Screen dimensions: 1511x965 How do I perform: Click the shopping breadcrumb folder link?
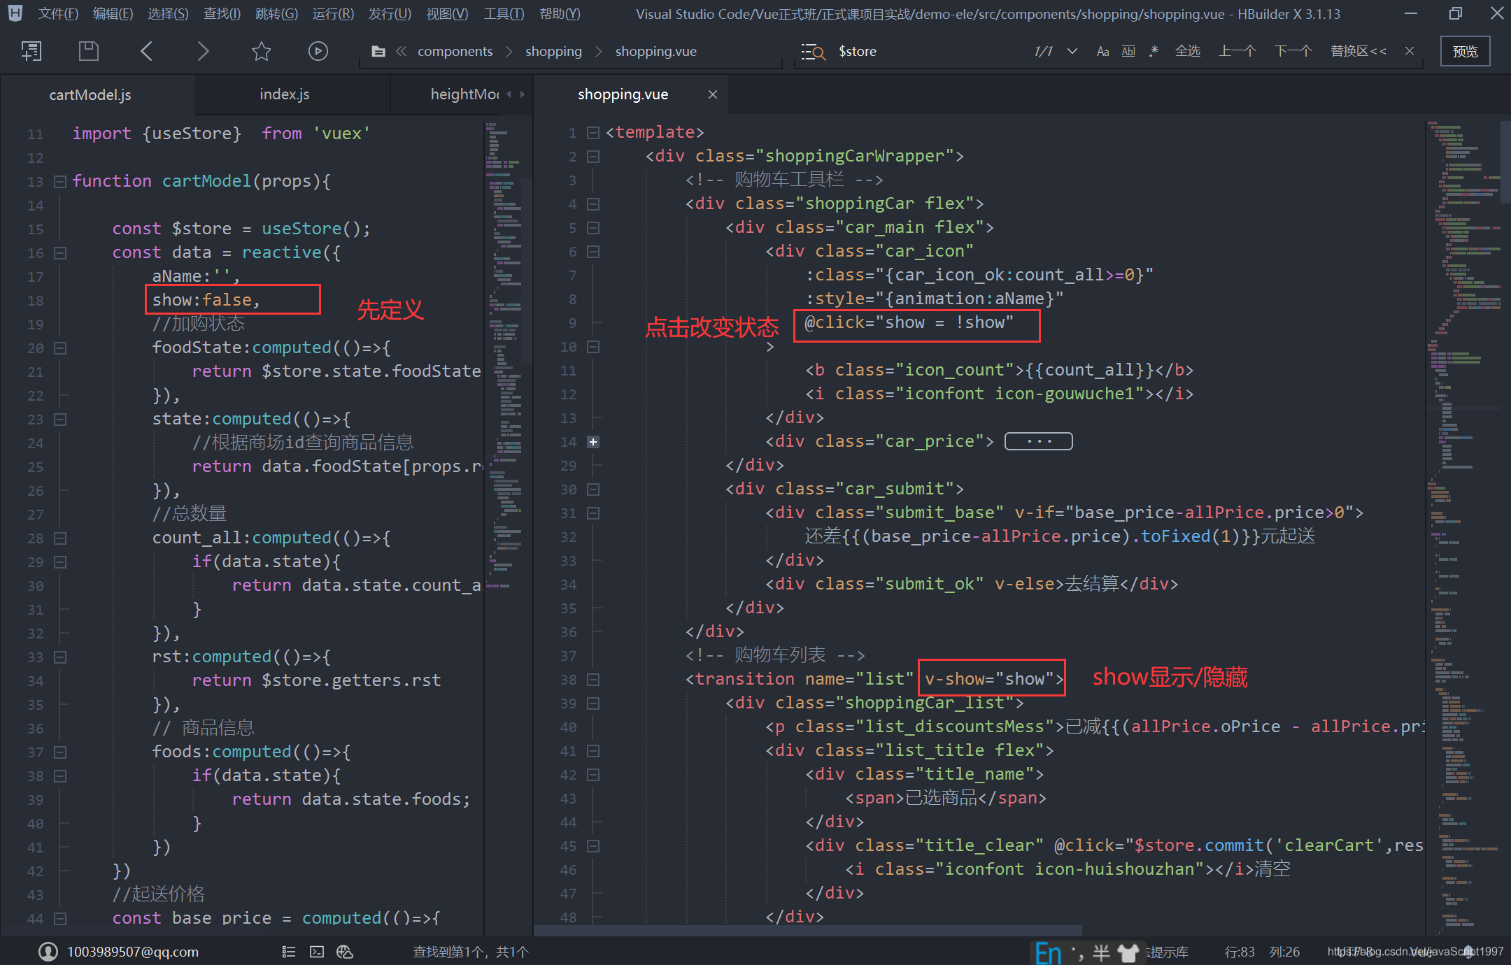553,51
